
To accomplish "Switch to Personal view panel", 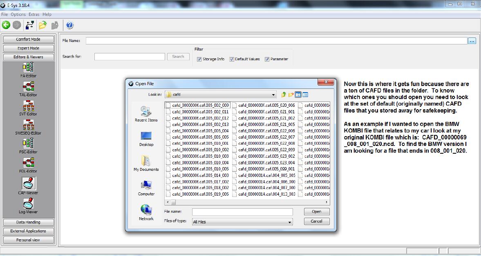I will click(x=28, y=240).
